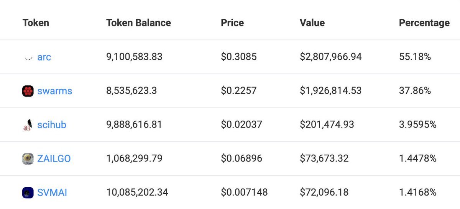Click the scihub crow icon
Viewport: 460px width, 209px height.
click(28, 125)
